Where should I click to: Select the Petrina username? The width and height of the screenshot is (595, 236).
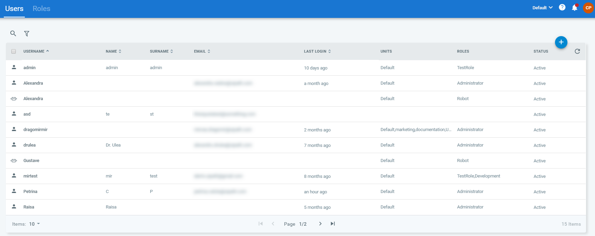pyautogui.click(x=30, y=192)
